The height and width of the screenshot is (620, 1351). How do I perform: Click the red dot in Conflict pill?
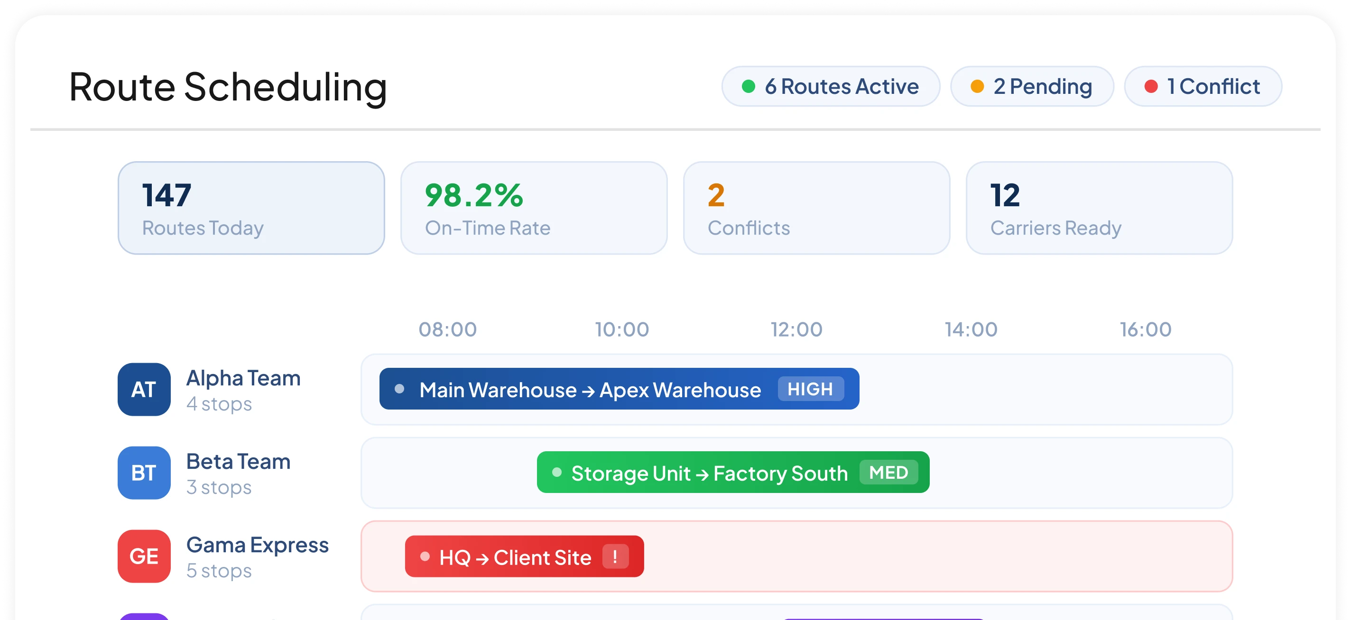tap(1151, 86)
